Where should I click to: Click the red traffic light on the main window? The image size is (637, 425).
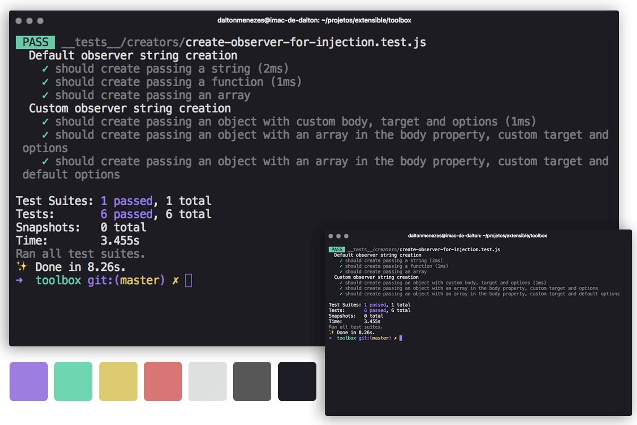tap(19, 20)
